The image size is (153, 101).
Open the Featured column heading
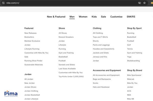(29, 28)
